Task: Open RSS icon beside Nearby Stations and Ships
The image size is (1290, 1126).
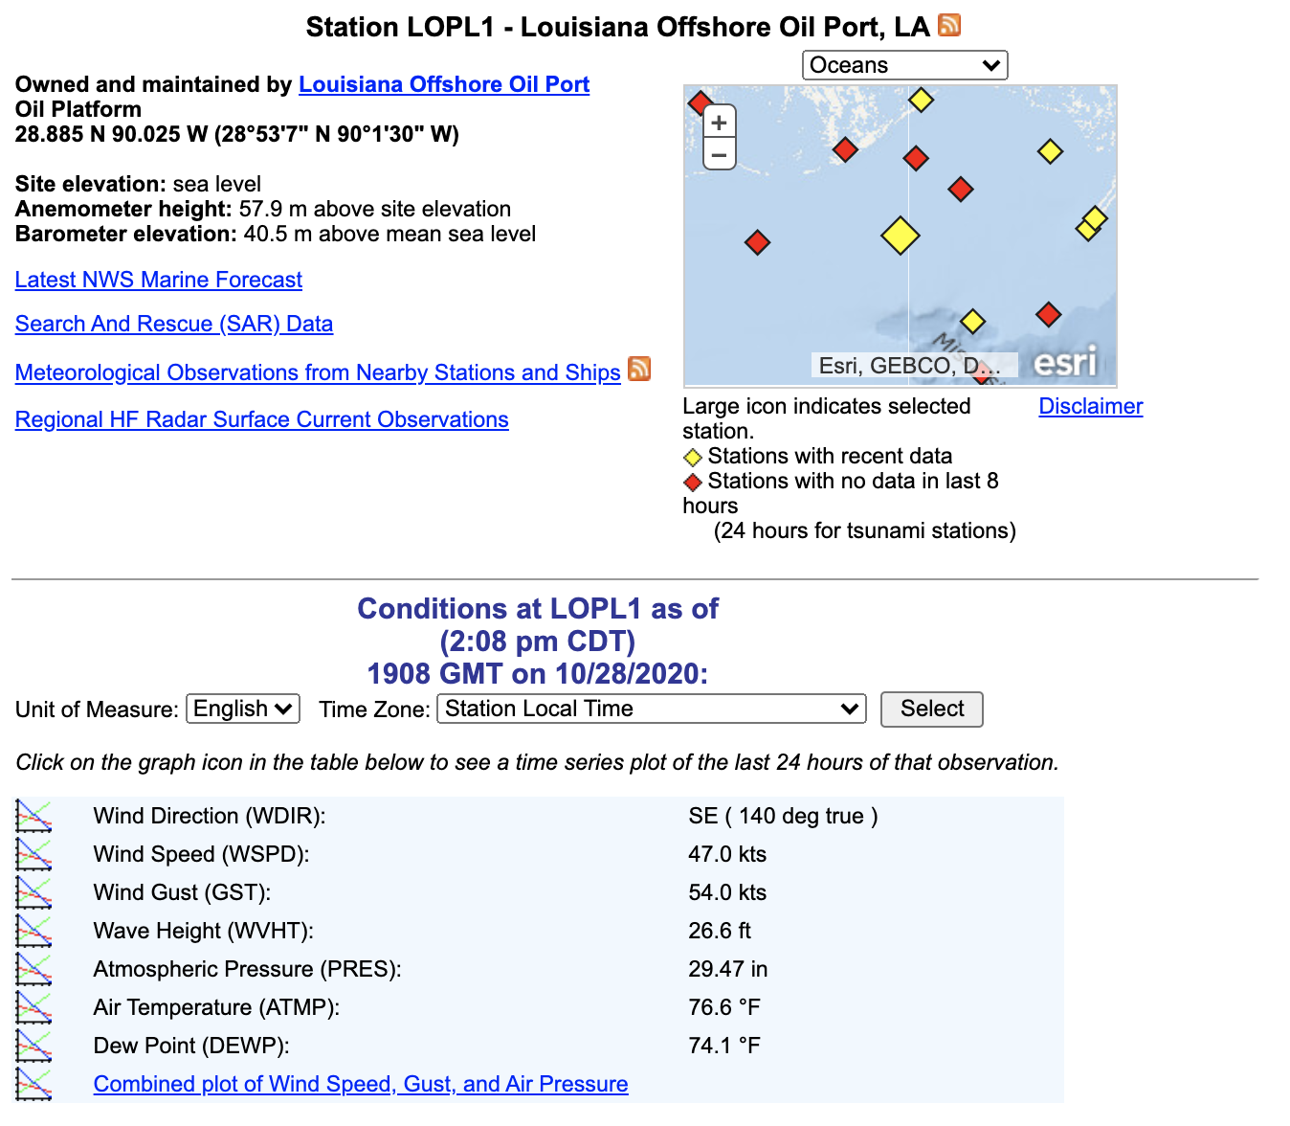Action: point(639,369)
